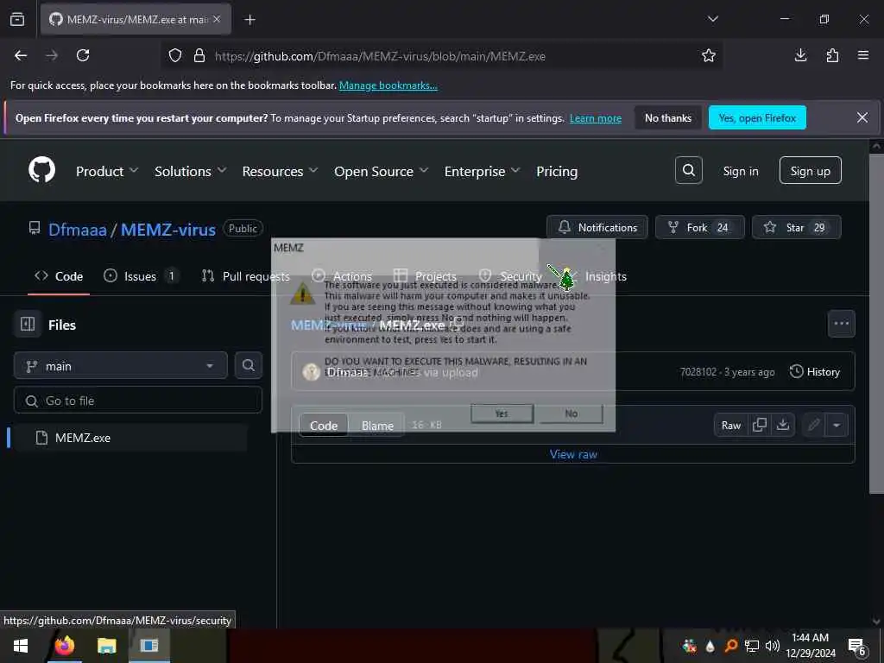Open the GitHub search button
The width and height of the screenshot is (884, 663).
[x=688, y=170]
